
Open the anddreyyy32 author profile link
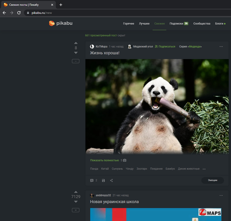103,195
